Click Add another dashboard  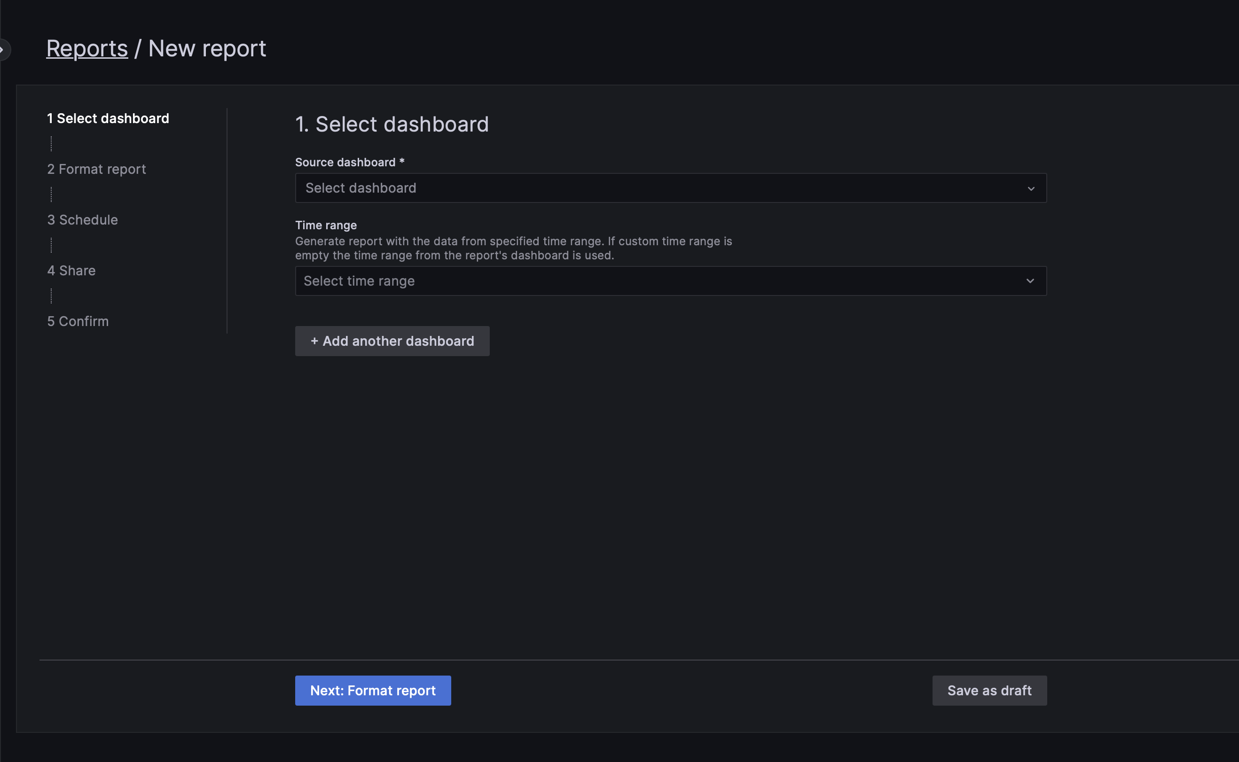pos(392,341)
